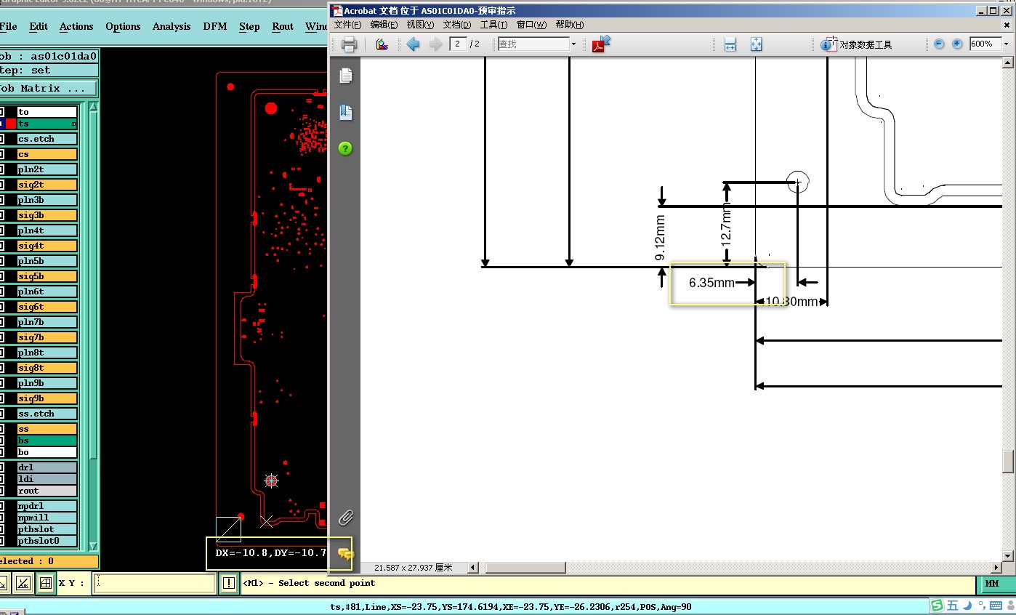Click the red color swatch of ts layer
This screenshot has height=615, width=1016.
click(x=11, y=124)
